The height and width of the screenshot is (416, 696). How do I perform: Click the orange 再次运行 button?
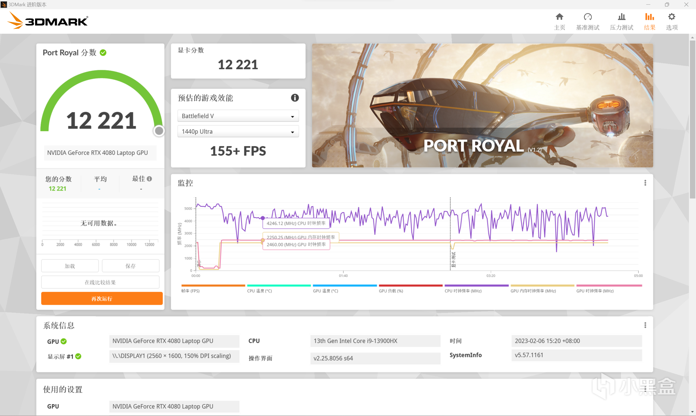coord(101,298)
